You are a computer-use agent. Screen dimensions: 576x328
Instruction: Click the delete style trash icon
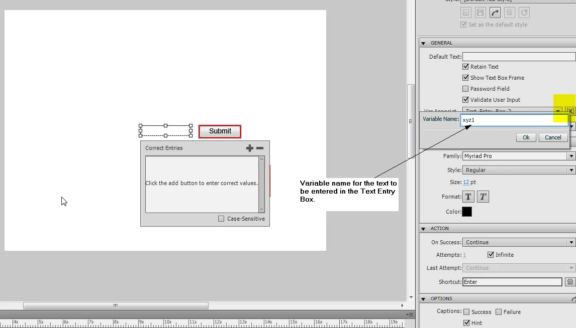(510, 13)
